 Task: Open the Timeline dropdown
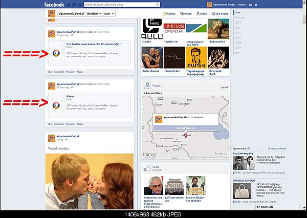coord(94,13)
